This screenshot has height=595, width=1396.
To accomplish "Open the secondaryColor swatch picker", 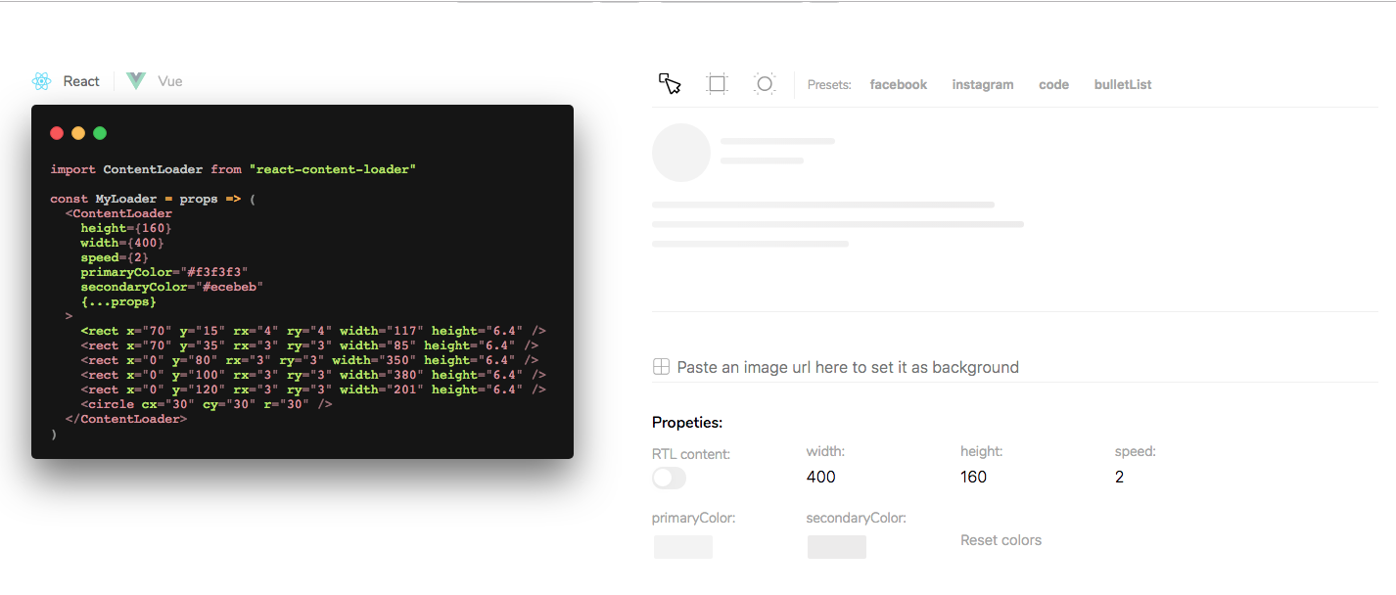I will pos(836,546).
